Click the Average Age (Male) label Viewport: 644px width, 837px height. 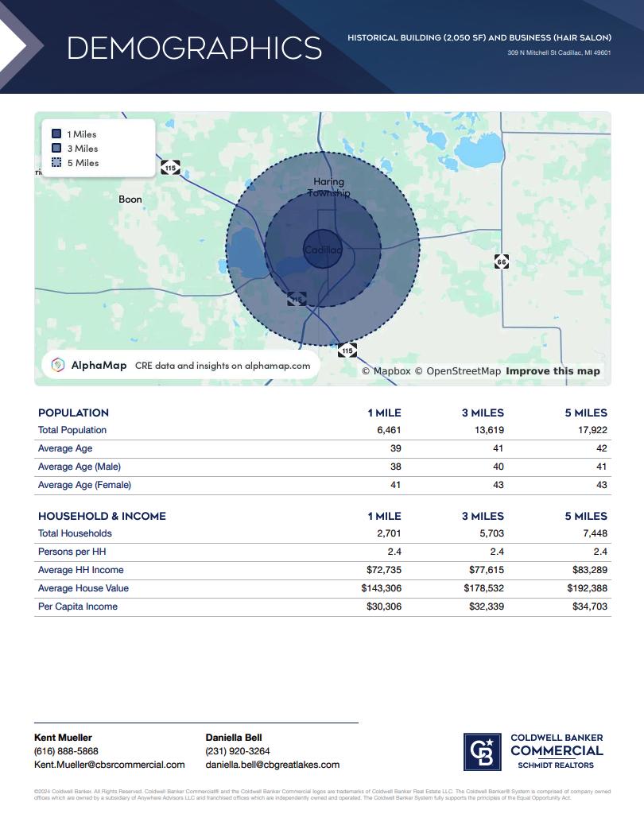coord(80,467)
